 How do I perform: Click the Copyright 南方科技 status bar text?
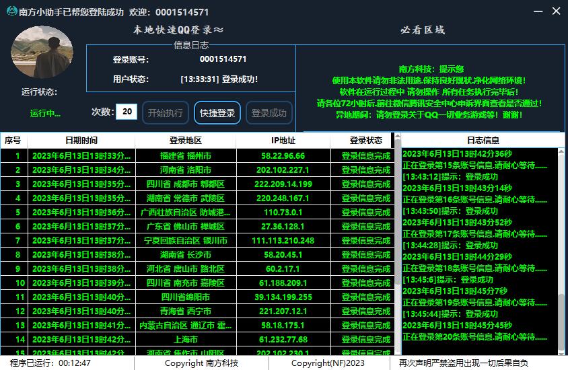(201, 363)
